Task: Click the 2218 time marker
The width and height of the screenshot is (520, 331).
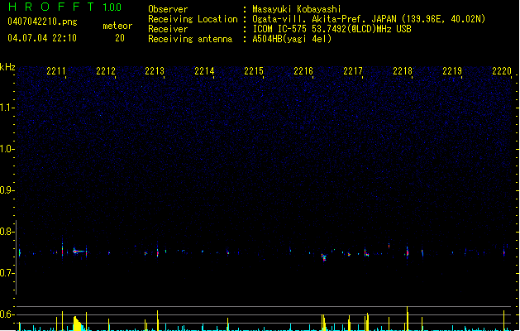Action: 403,71
